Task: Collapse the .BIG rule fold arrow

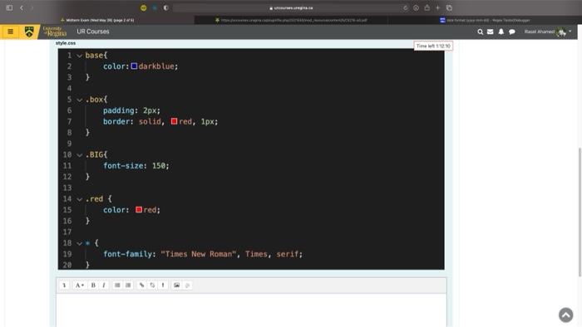Action: click(x=80, y=155)
